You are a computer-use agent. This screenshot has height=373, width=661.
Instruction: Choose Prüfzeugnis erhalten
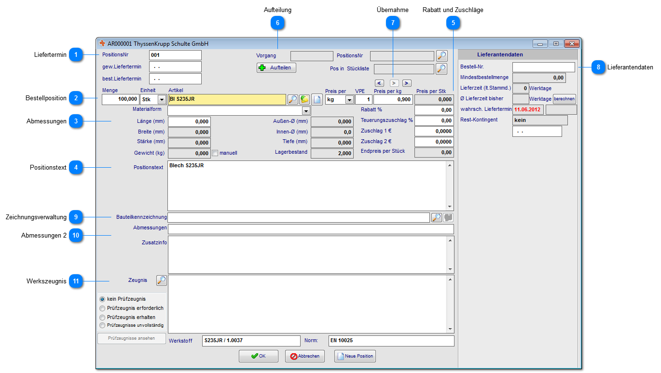[102, 317]
